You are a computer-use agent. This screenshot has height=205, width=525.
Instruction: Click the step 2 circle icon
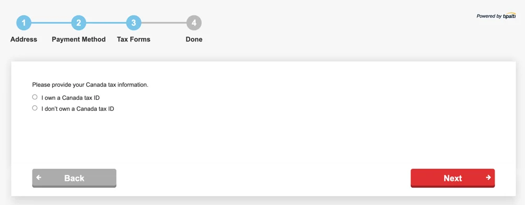click(x=79, y=23)
